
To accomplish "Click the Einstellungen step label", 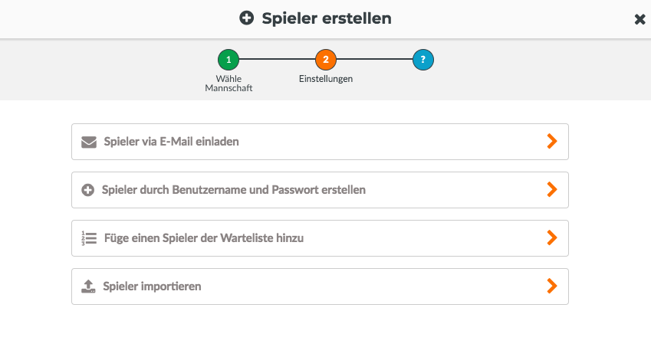I will tap(326, 79).
